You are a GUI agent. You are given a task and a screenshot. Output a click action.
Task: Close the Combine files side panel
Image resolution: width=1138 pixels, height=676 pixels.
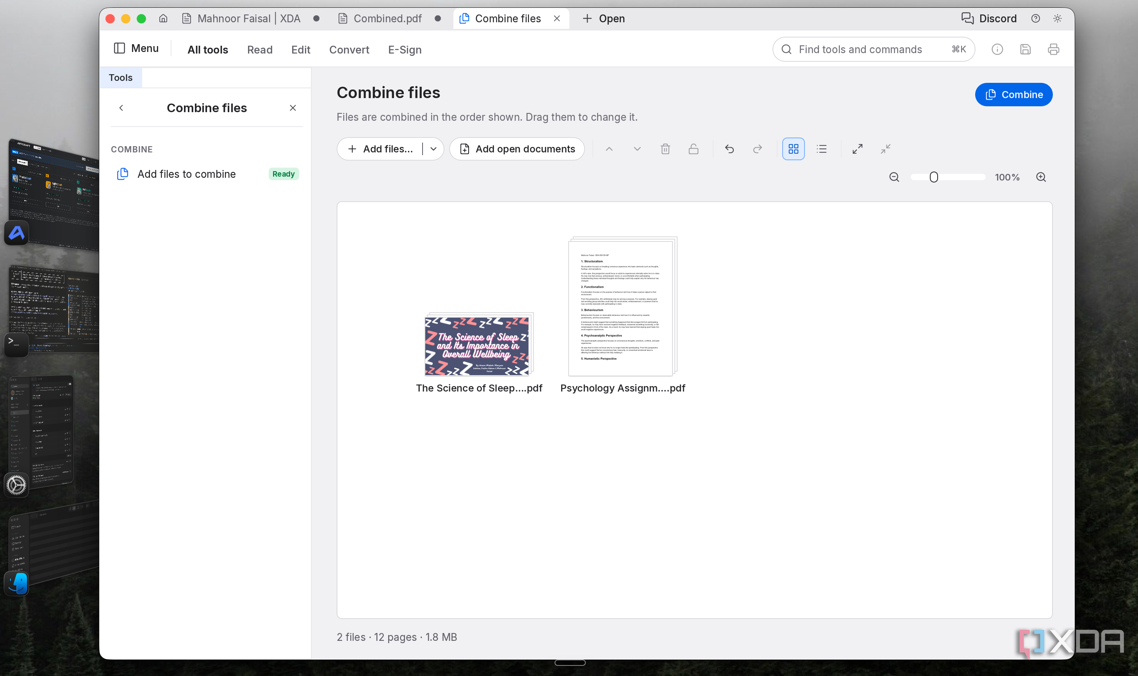[x=293, y=108]
